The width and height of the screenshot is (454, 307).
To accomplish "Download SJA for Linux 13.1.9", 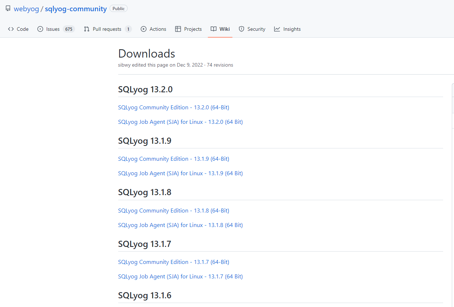I will pyautogui.click(x=181, y=173).
